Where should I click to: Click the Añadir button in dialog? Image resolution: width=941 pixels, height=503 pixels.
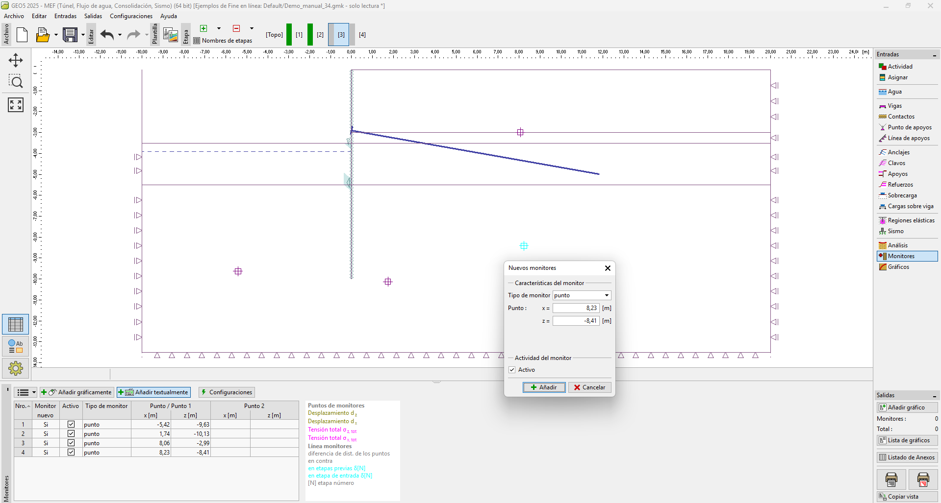pyautogui.click(x=544, y=387)
